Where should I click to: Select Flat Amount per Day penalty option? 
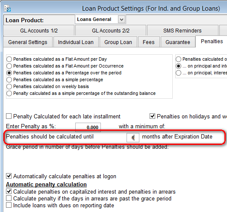click(x=9, y=59)
